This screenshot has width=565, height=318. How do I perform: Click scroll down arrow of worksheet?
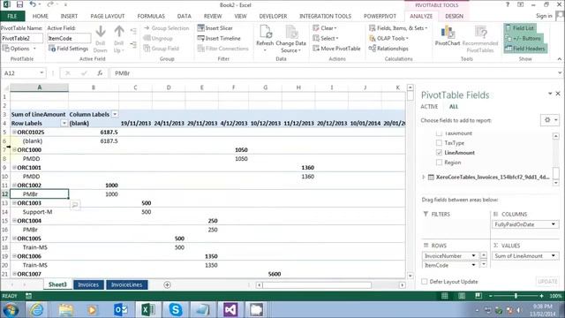410,276
